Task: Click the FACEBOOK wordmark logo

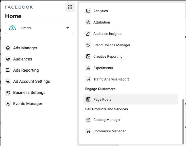Action: coord(19,7)
